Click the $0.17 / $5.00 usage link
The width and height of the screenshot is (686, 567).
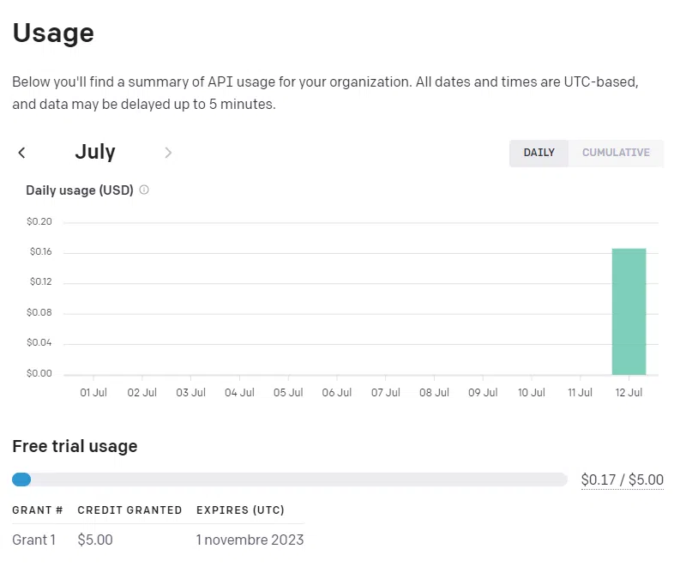[x=623, y=480]
